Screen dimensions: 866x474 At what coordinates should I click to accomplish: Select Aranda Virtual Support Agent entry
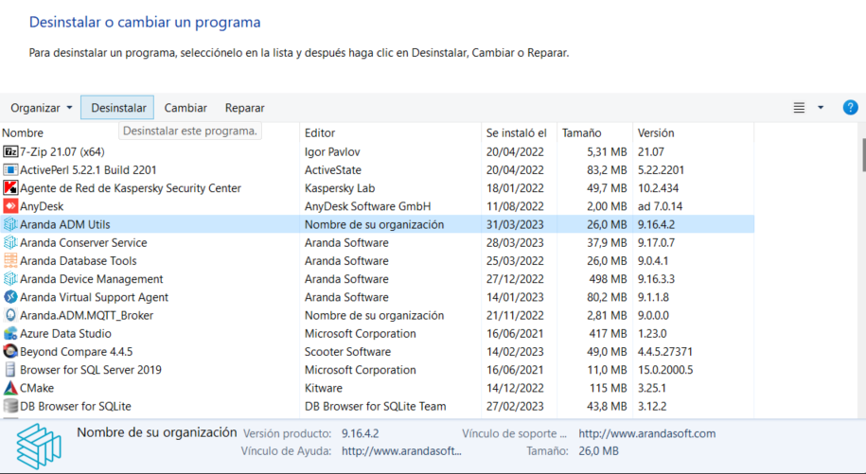coord(94,297)
